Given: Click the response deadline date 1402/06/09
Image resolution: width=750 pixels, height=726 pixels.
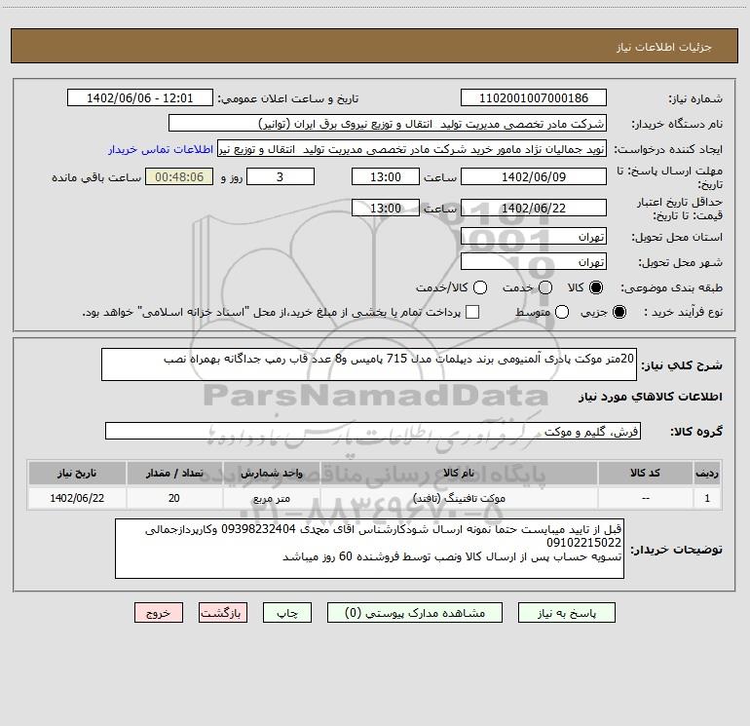Looking at the screenshot, I should point(534,176).
